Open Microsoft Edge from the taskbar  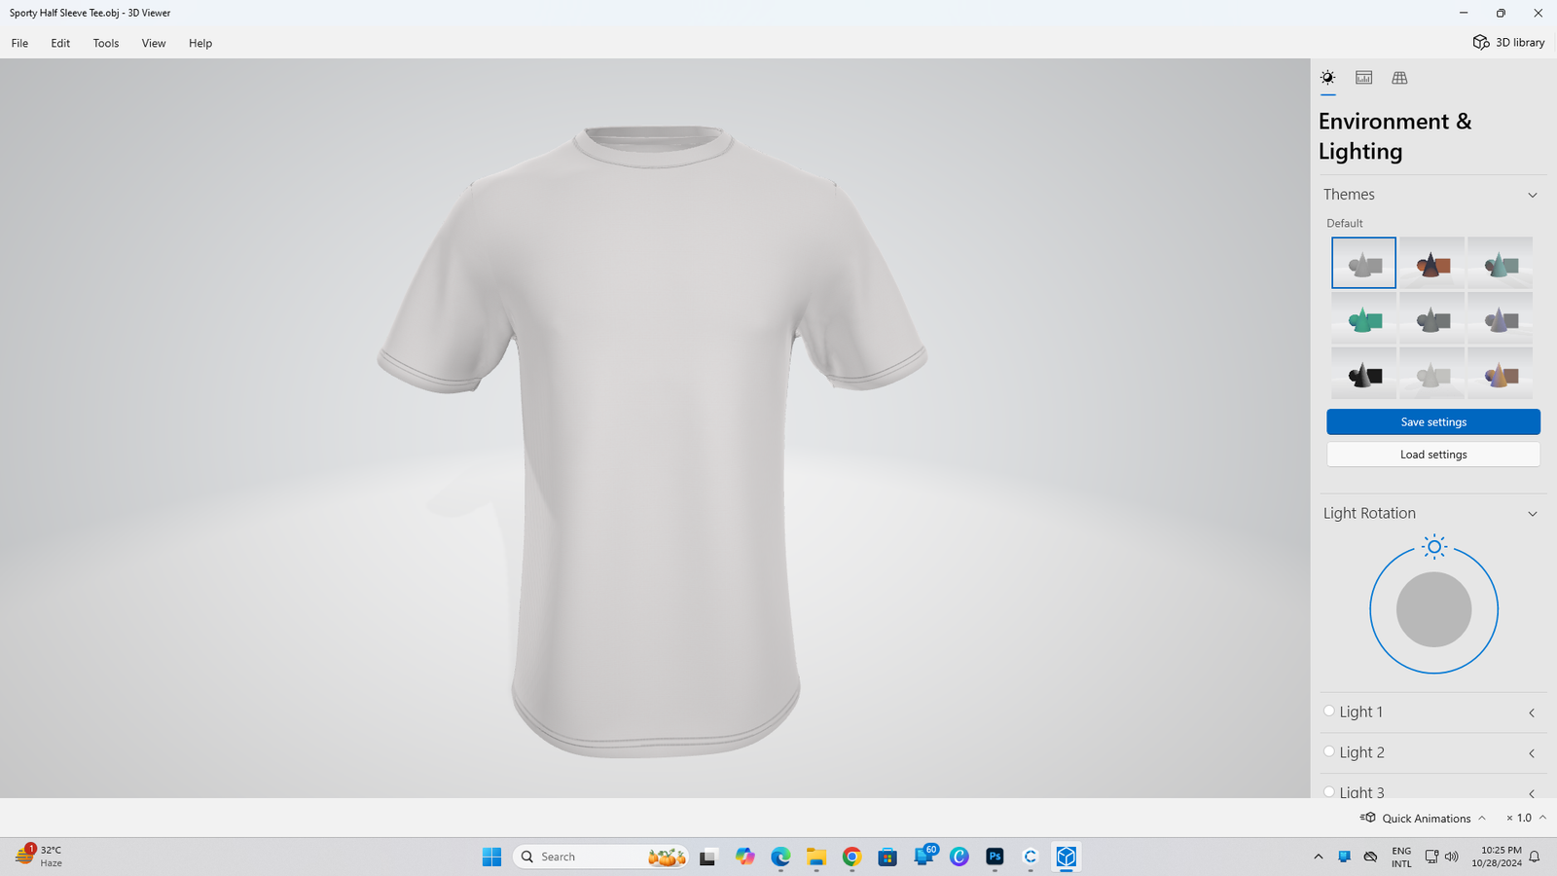coord(780,857)
